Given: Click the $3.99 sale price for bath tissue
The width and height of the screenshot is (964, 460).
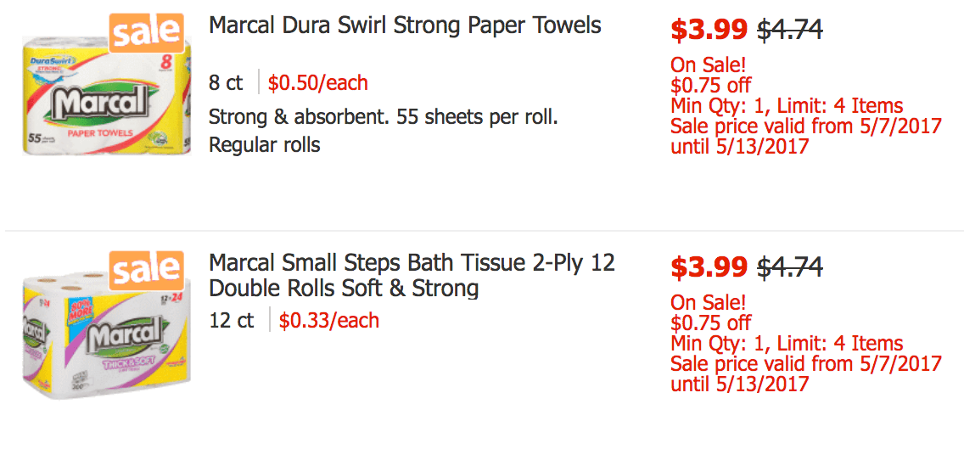Looking at the screenshot, I should pos(709,266).
